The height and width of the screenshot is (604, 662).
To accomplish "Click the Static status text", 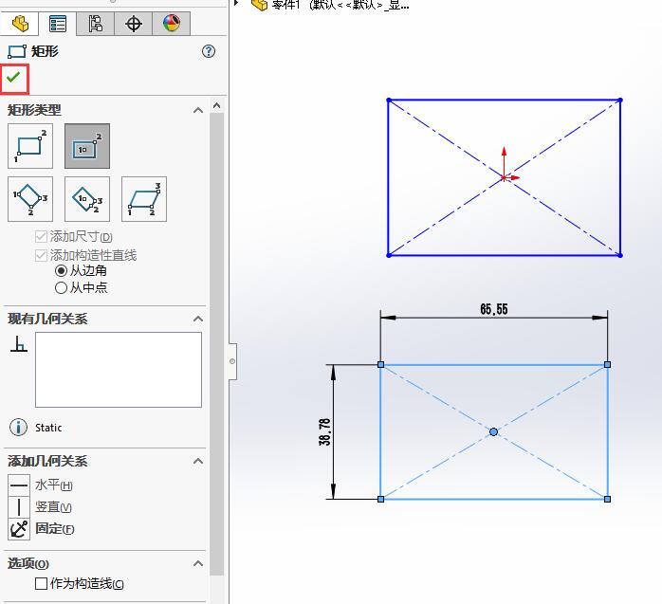I will tap(48, 428).
